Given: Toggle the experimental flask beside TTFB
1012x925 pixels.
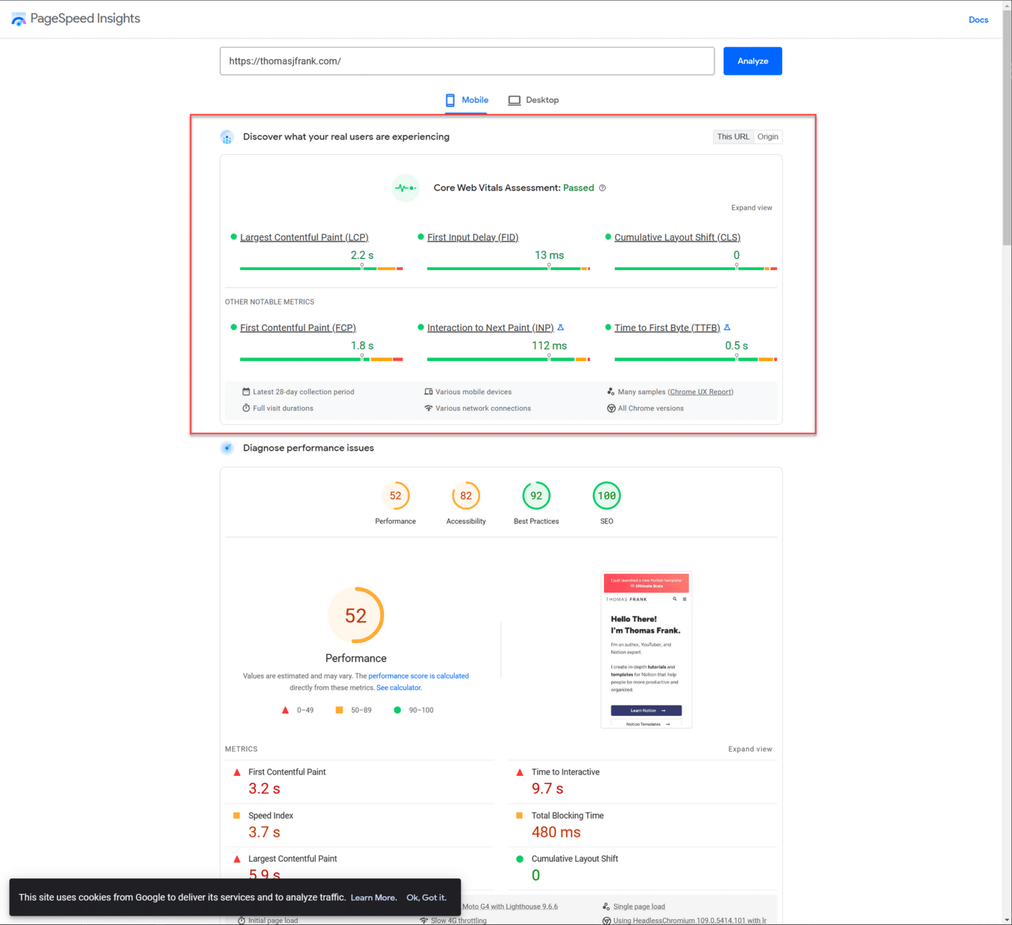Looking at the screenshot, I should point(727,328).
